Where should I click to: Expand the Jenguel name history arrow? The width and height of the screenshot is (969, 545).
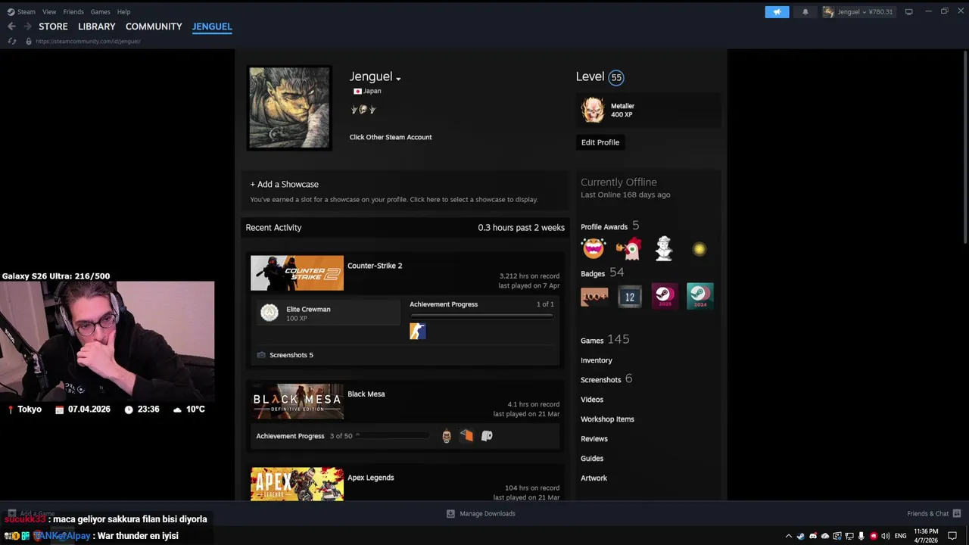pyautogui.click(x=398, y=78)
